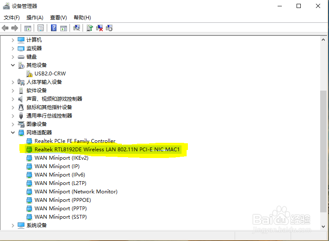Expand the 人体学输入设备 node

coord(13,82)
